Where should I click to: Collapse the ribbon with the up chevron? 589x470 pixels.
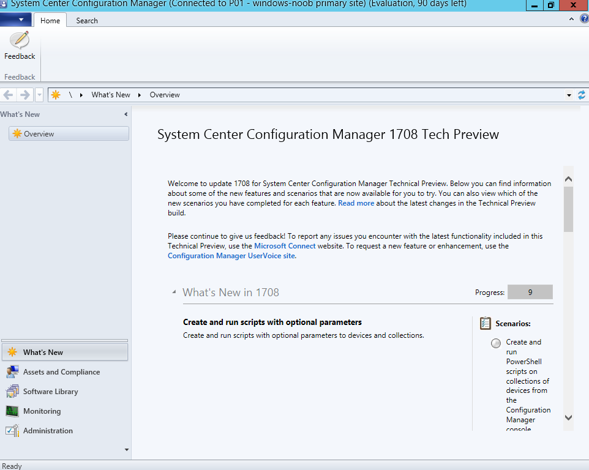[571, 19]
